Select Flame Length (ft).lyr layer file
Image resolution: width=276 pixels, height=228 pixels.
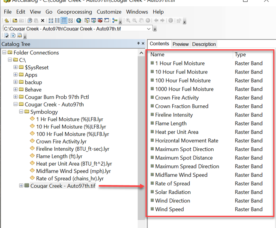[59, 156]
